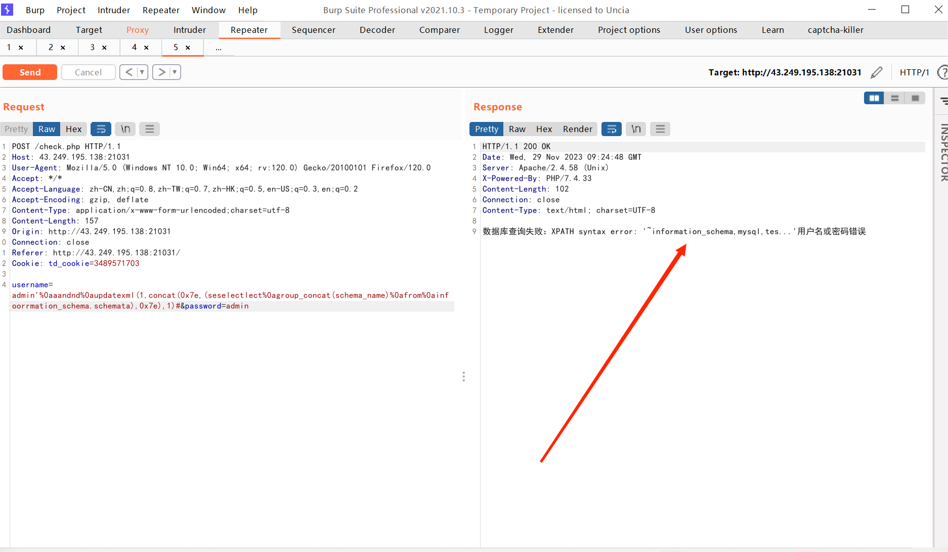Click the 'Content-Length: 102' response header
The image size is (948, 552).
pos(526,189)
